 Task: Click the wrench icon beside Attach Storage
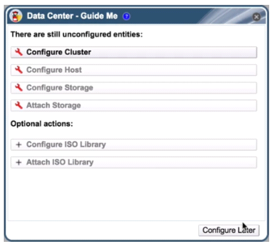(x=19, y=105)
